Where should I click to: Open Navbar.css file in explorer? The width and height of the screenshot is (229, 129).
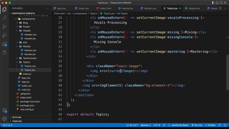tap(30, 50)
